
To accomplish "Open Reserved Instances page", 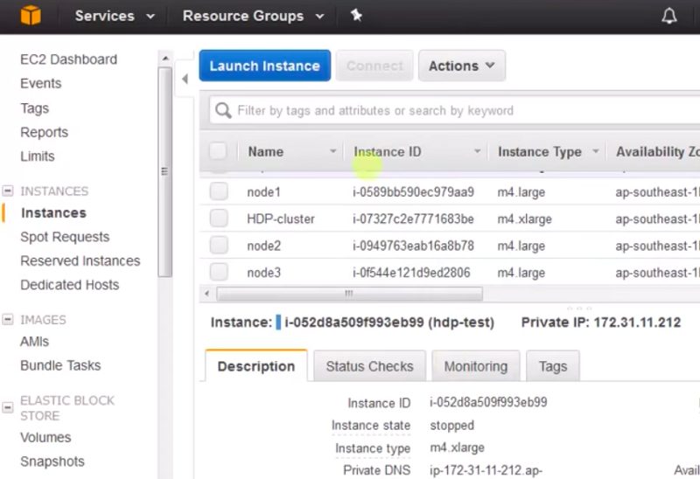I will pyautogui.click(x=80, y=260).
